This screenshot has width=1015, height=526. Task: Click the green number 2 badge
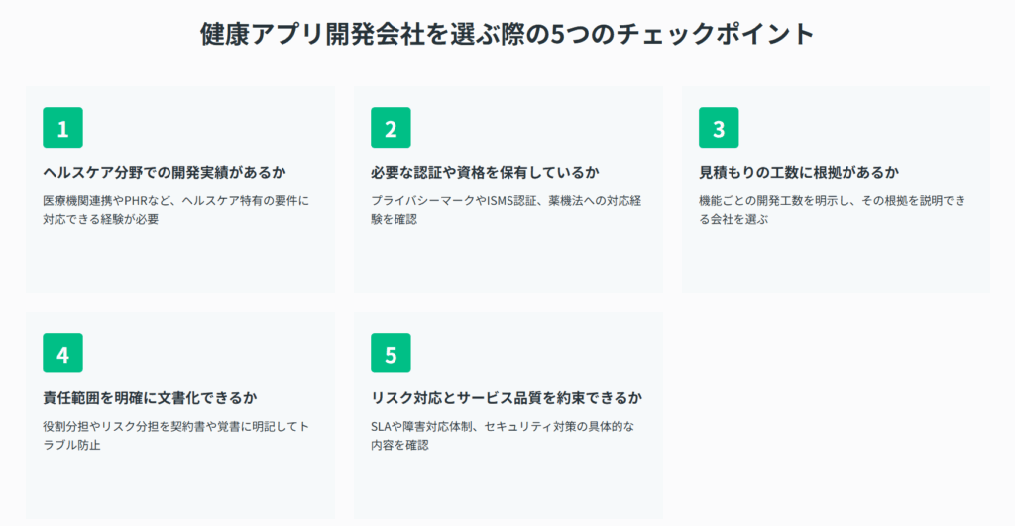coord(391,128)
